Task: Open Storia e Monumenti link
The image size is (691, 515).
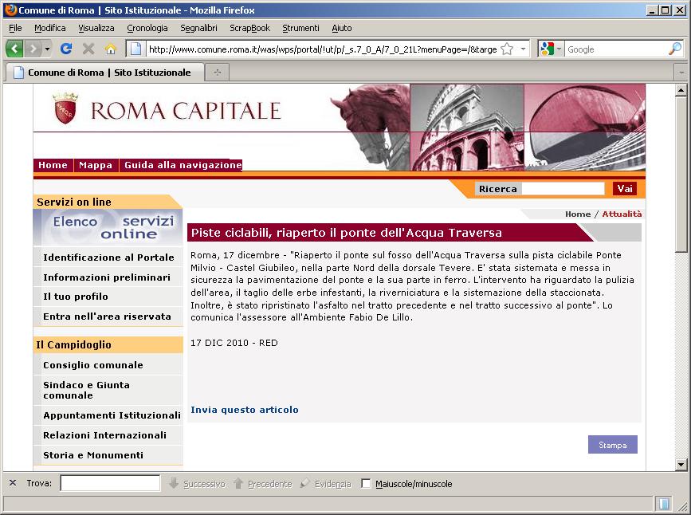Action: click(x=93, y=454)
